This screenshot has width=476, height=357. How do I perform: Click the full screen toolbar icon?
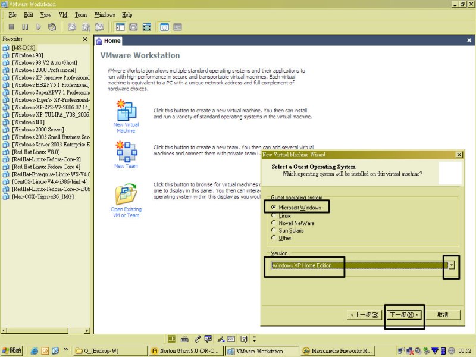[x=147, y=27]
